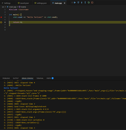Switch to the settings.json tab

pyautogui.click(x=41, y=3)
